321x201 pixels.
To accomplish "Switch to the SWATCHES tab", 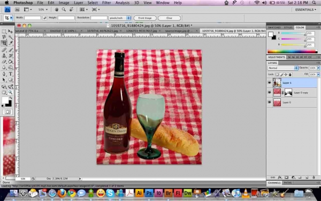I will tap(274, 27).
